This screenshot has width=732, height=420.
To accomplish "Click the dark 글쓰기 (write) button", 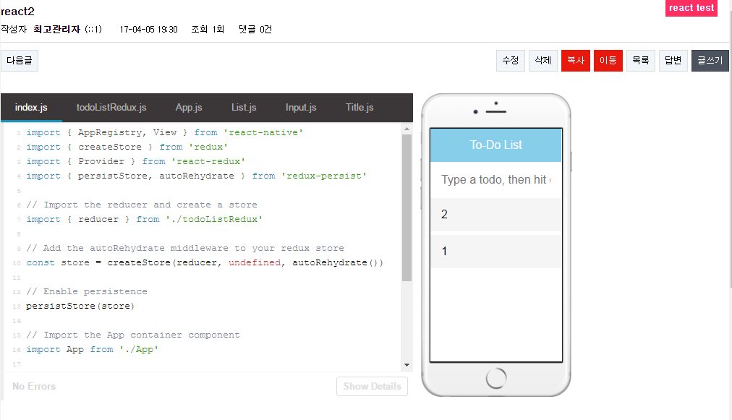I will (710, 61).
